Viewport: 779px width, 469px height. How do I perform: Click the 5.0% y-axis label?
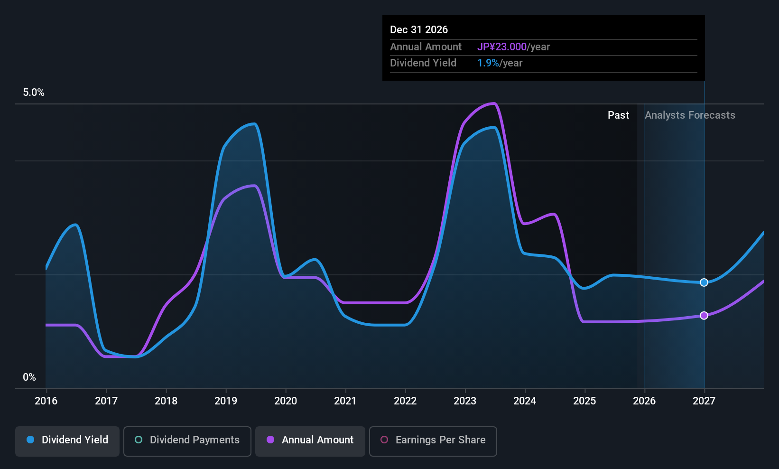34,93
